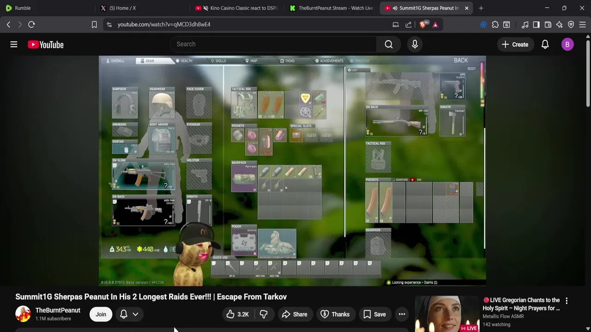Image resolution: width=591 pixels, height=332 pixels.
Task: Click video title 'Summit1G Sherpas Peanut' text
Action: pyautogui.click(x=151, y=297)
